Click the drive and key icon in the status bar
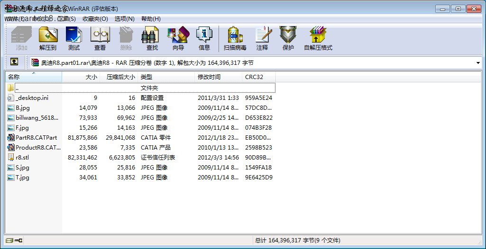 coord(14,240)
